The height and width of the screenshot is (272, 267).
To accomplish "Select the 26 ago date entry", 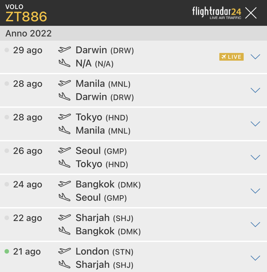I will pos(28,151).
